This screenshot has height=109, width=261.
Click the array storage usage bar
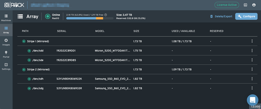click(x=90, y=18)
